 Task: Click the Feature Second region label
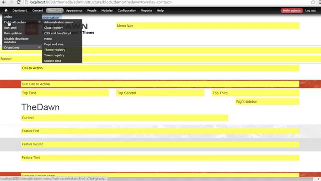click(x=33, y=144)
